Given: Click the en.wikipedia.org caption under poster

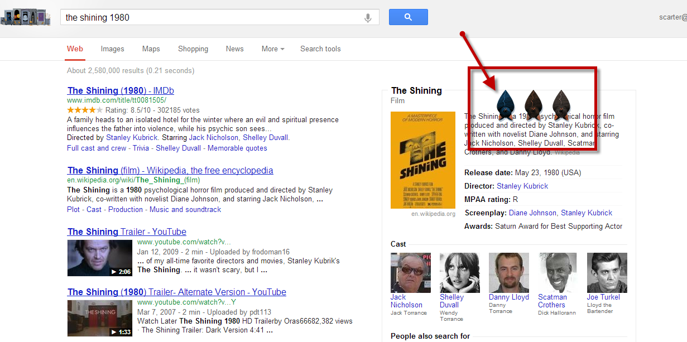Looking at the screenshot, I should click(x=433, y=214).
